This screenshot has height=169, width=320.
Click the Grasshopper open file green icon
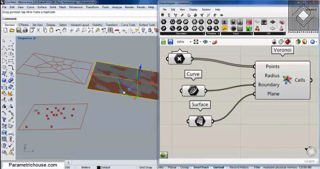pos(163,42)
